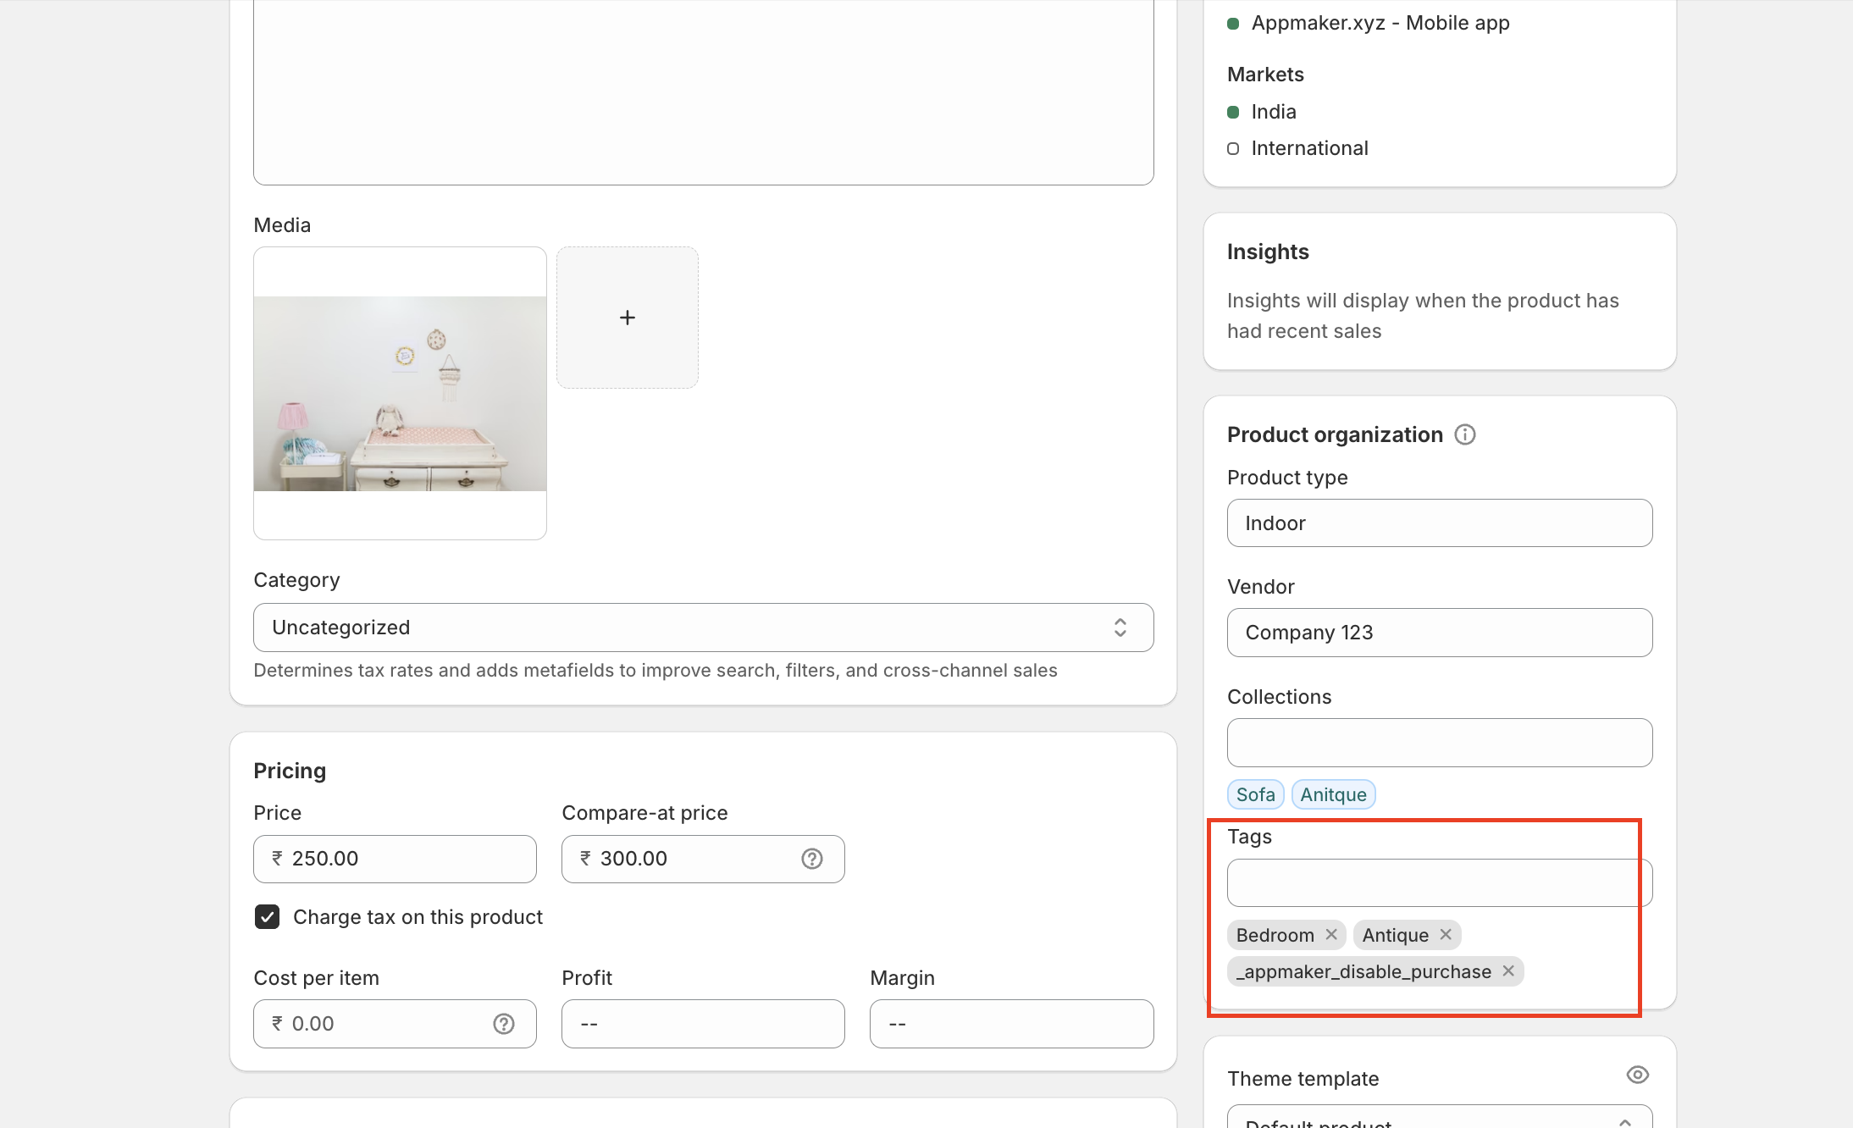1853x1128 pixels.
Task: Click the Sofa collection chip
Action: [x=1255, y=794]
